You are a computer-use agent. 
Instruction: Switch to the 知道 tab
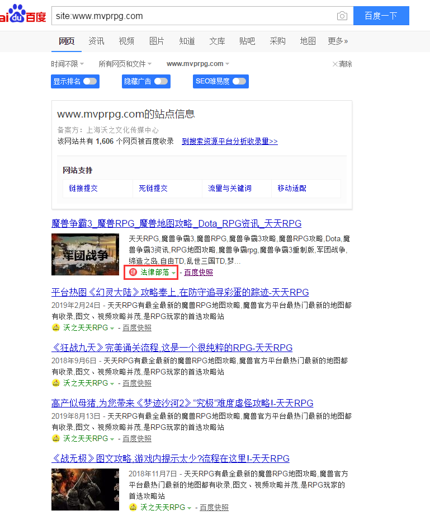coord(187,41)
